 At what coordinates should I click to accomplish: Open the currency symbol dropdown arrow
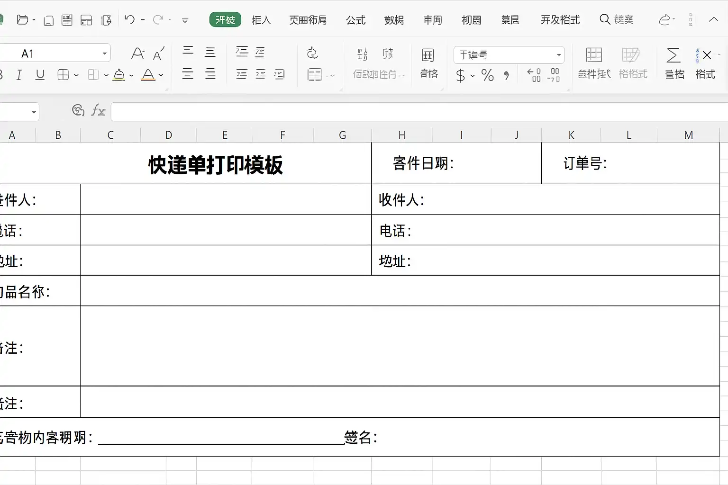click(473, 76)
